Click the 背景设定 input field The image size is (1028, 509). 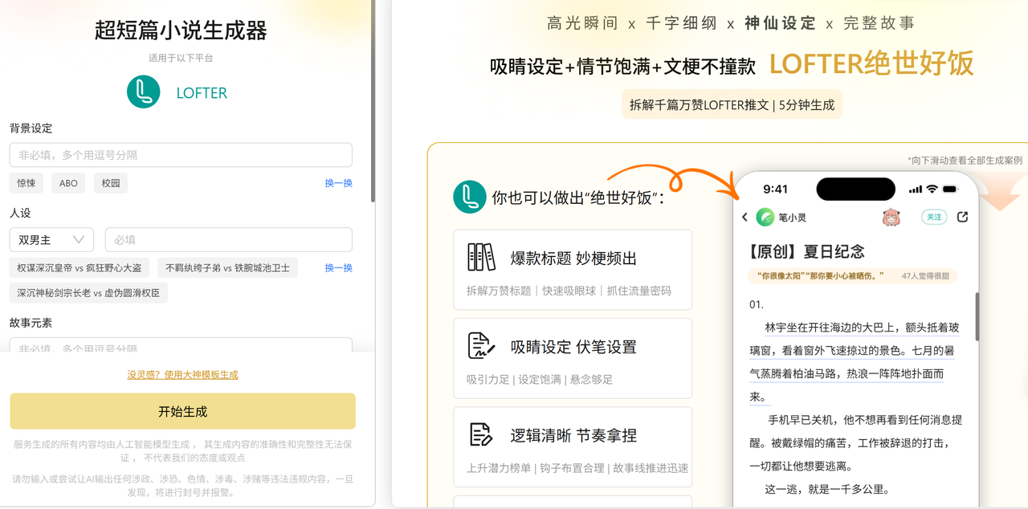click(x=181, y=155)
